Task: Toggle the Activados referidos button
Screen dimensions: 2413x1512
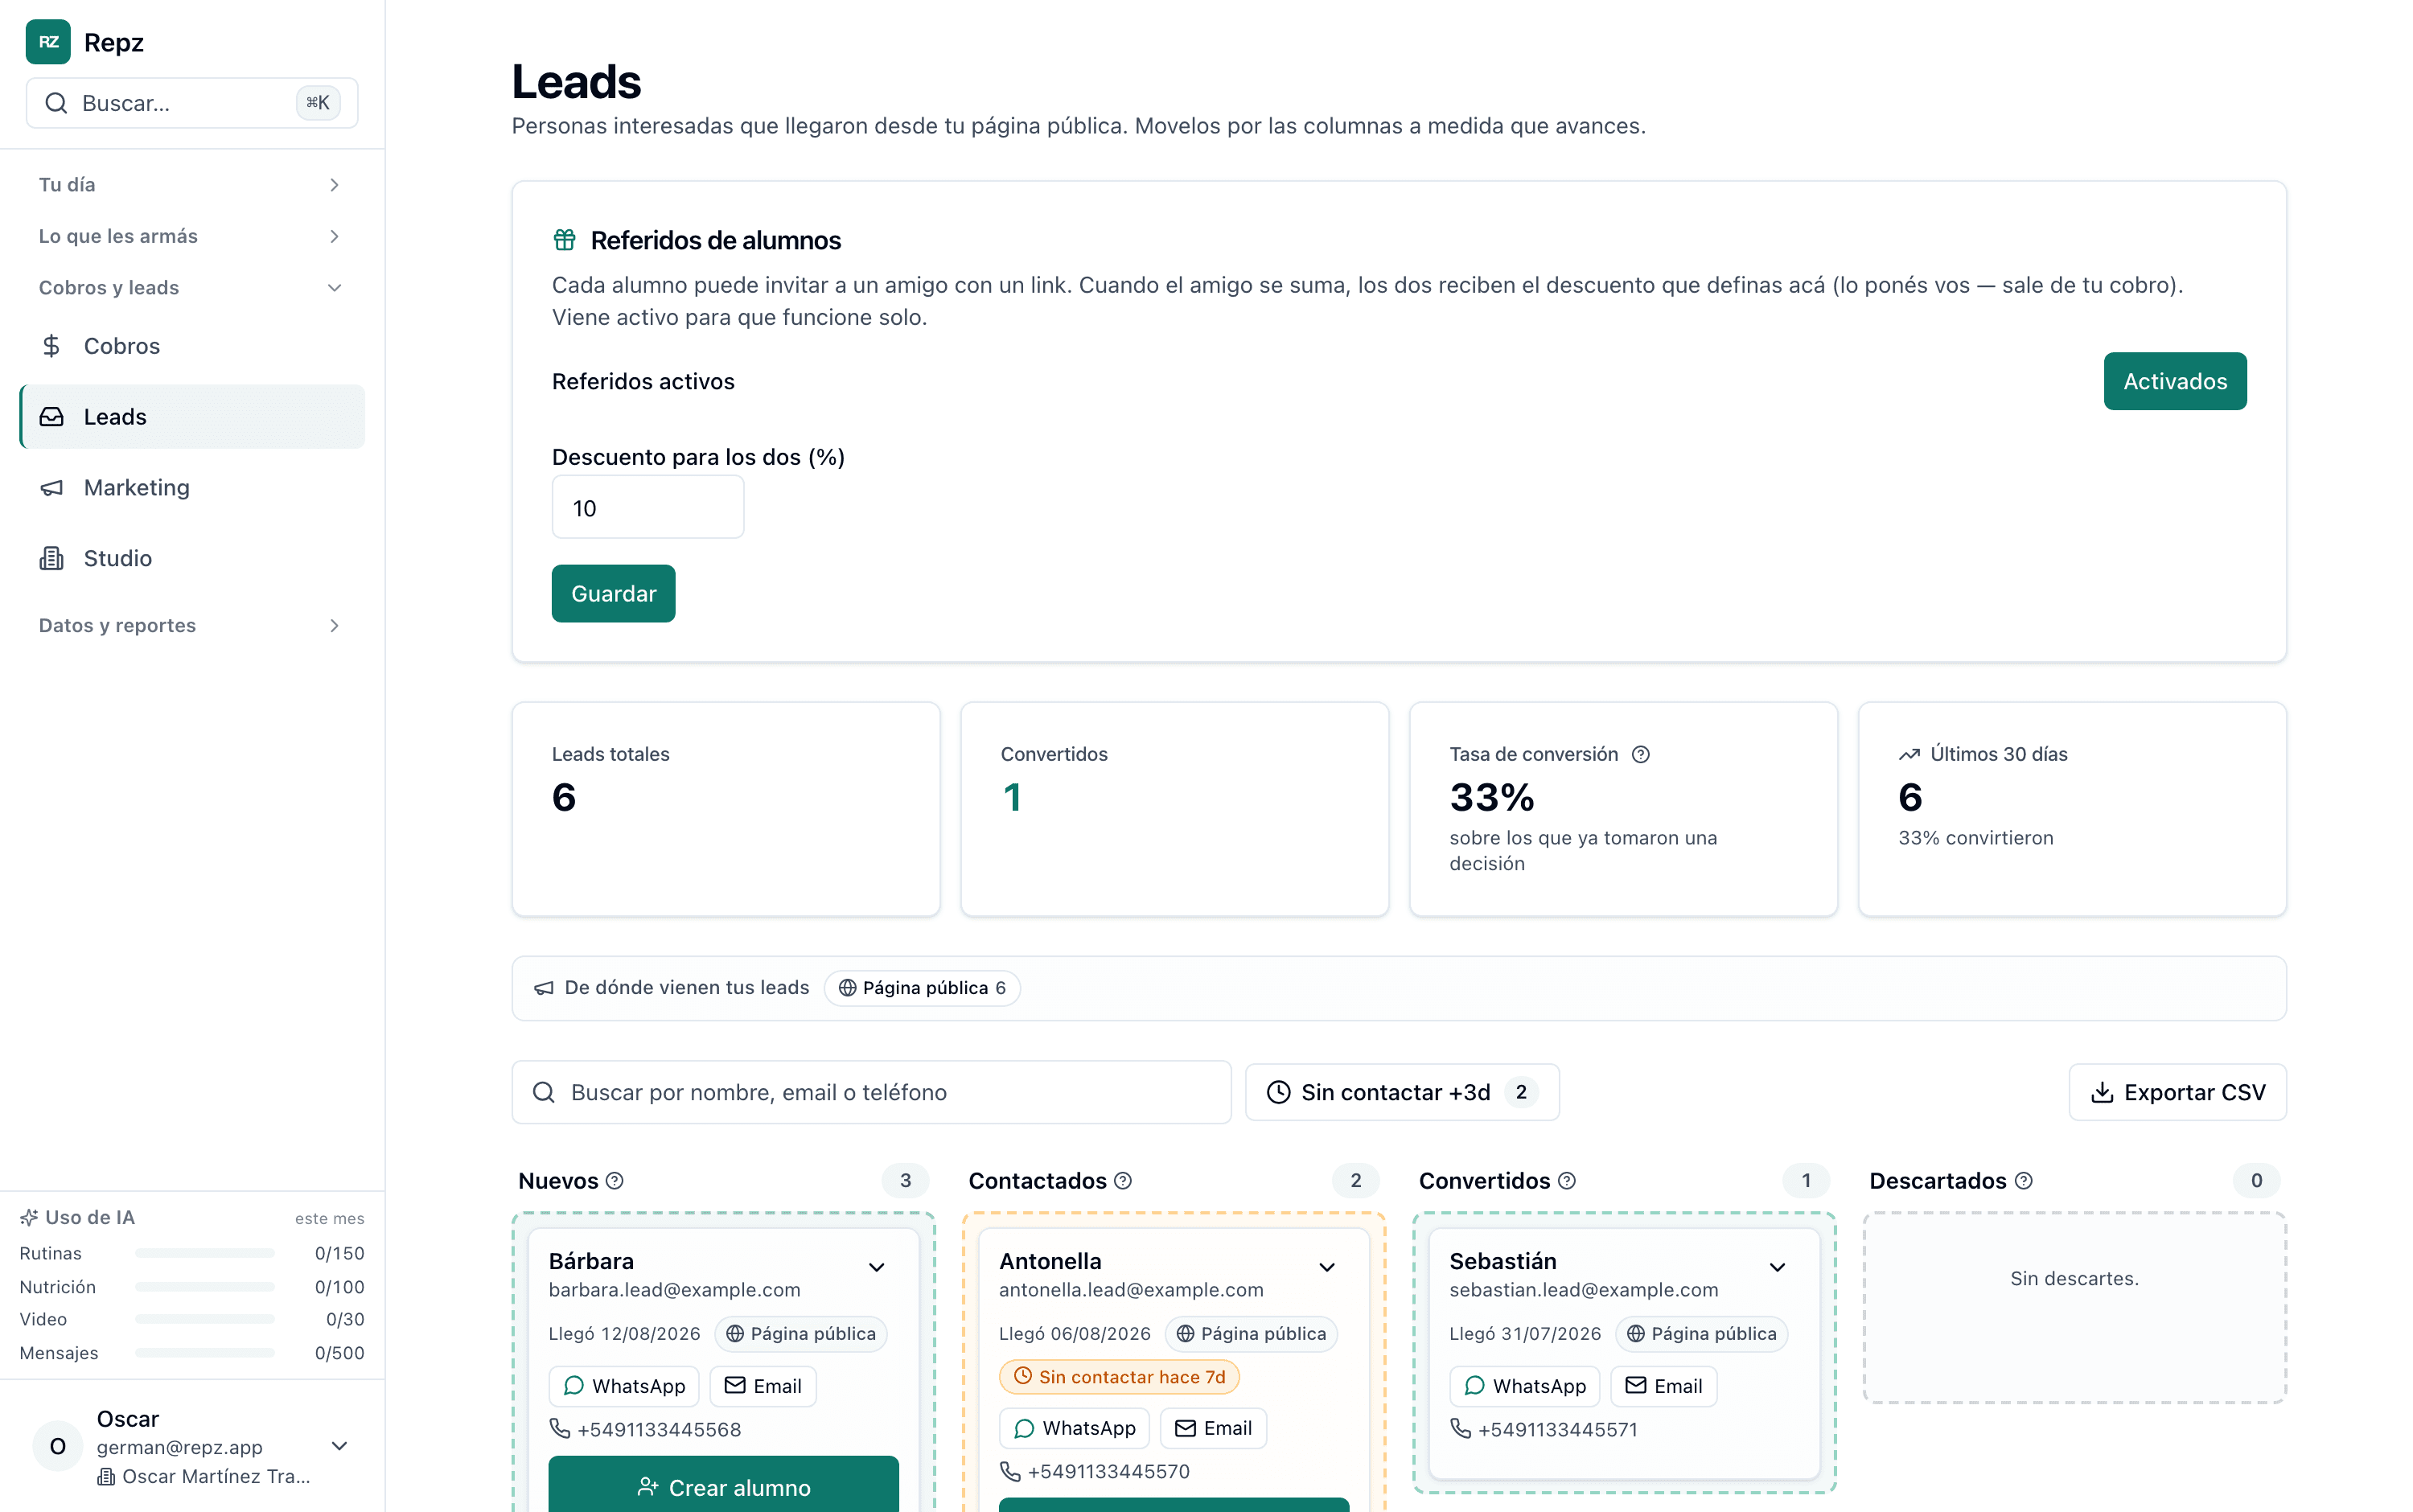Action: pyautogui.click(x=2174, y=381)
